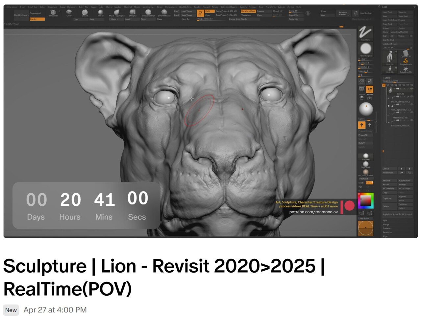Switch to the V2 visibility set
This screenshot has height=319, width=421.
point(387,85)
